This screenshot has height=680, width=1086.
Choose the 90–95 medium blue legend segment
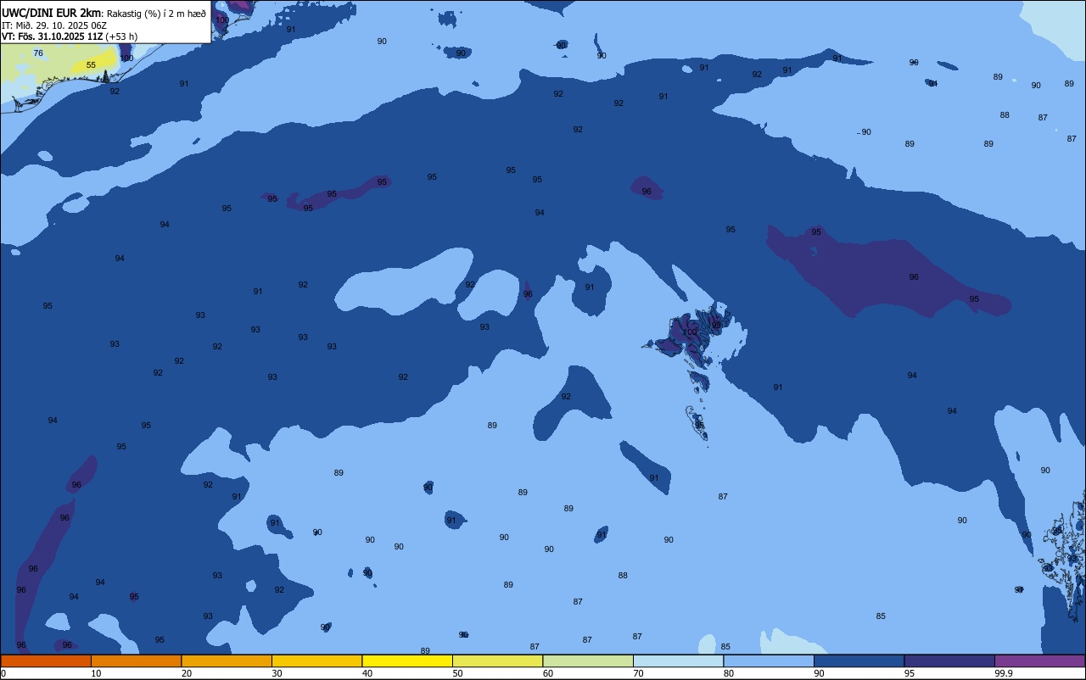(x=859, y=660)
